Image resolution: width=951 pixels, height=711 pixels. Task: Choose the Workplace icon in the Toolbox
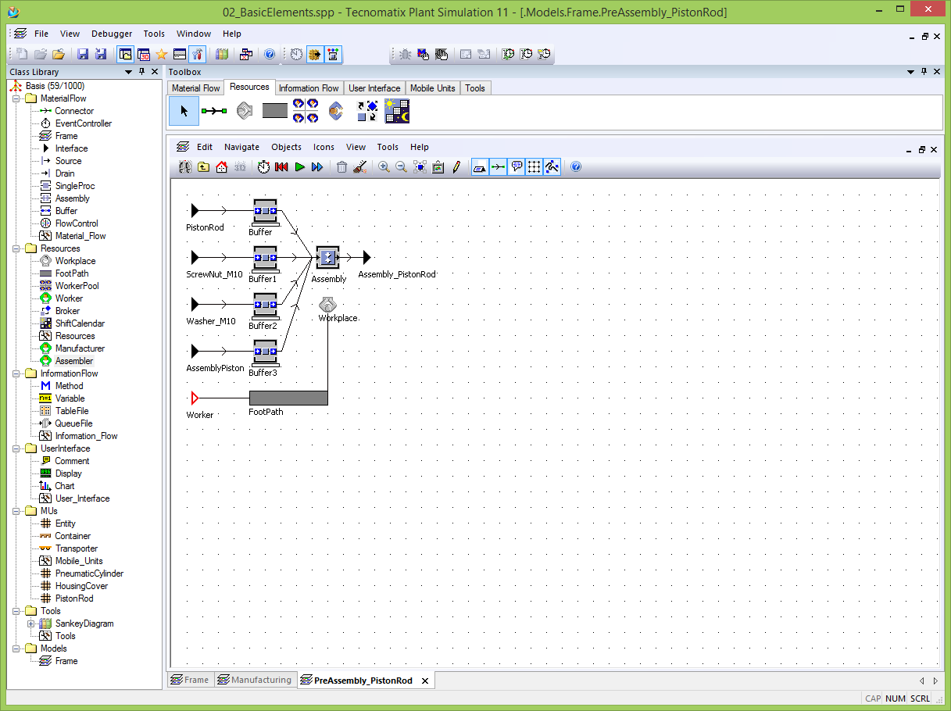pos(245,111)
